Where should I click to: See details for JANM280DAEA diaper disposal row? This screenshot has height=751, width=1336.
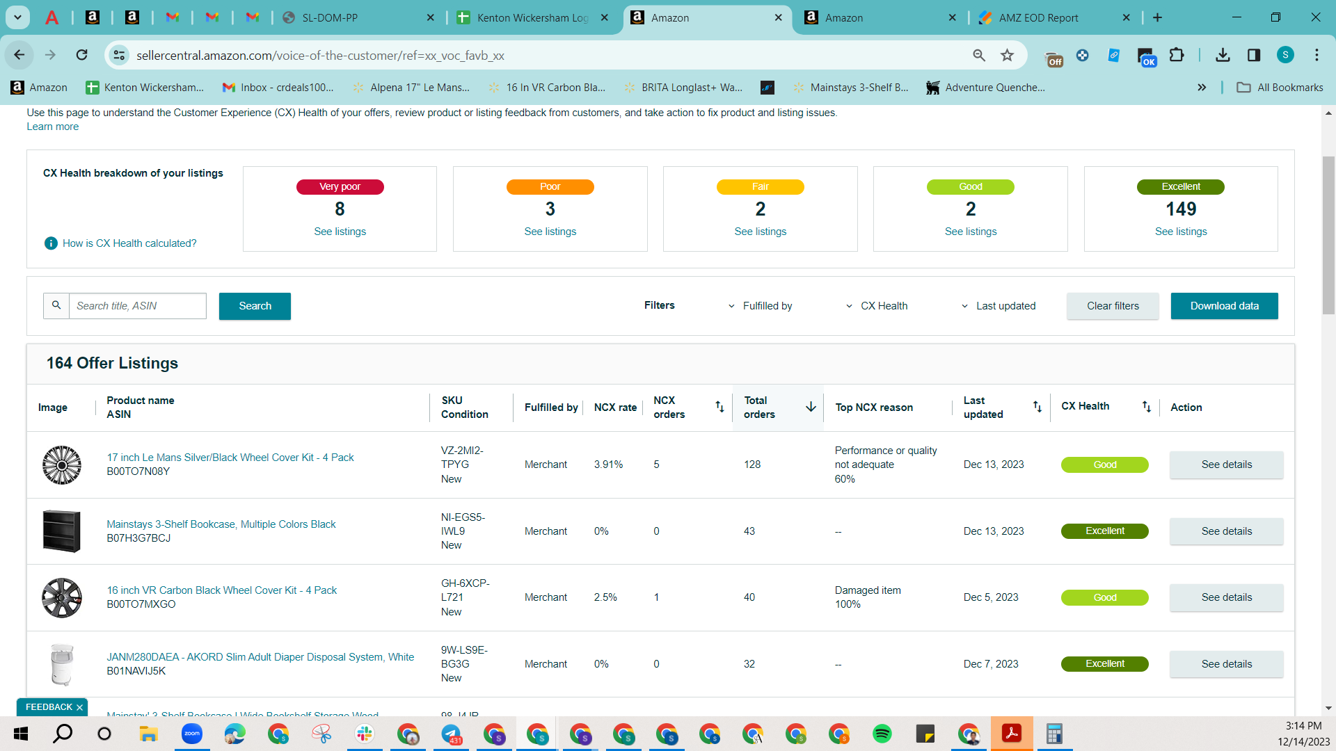(1226, 664)
